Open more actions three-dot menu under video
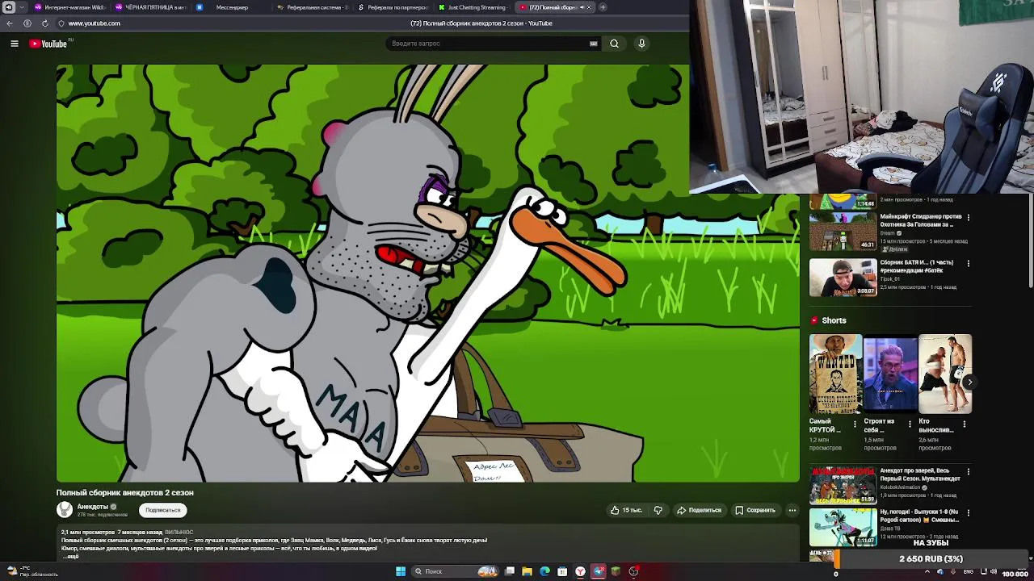The image size is (1034, 581). 792,510
